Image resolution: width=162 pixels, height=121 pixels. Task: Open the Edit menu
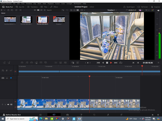(18, 4)
